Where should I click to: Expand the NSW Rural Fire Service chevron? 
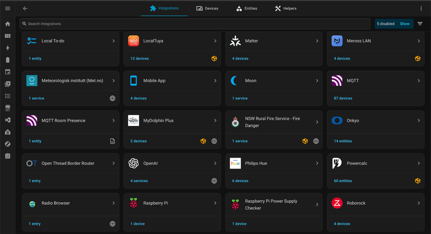pos(317,122)
